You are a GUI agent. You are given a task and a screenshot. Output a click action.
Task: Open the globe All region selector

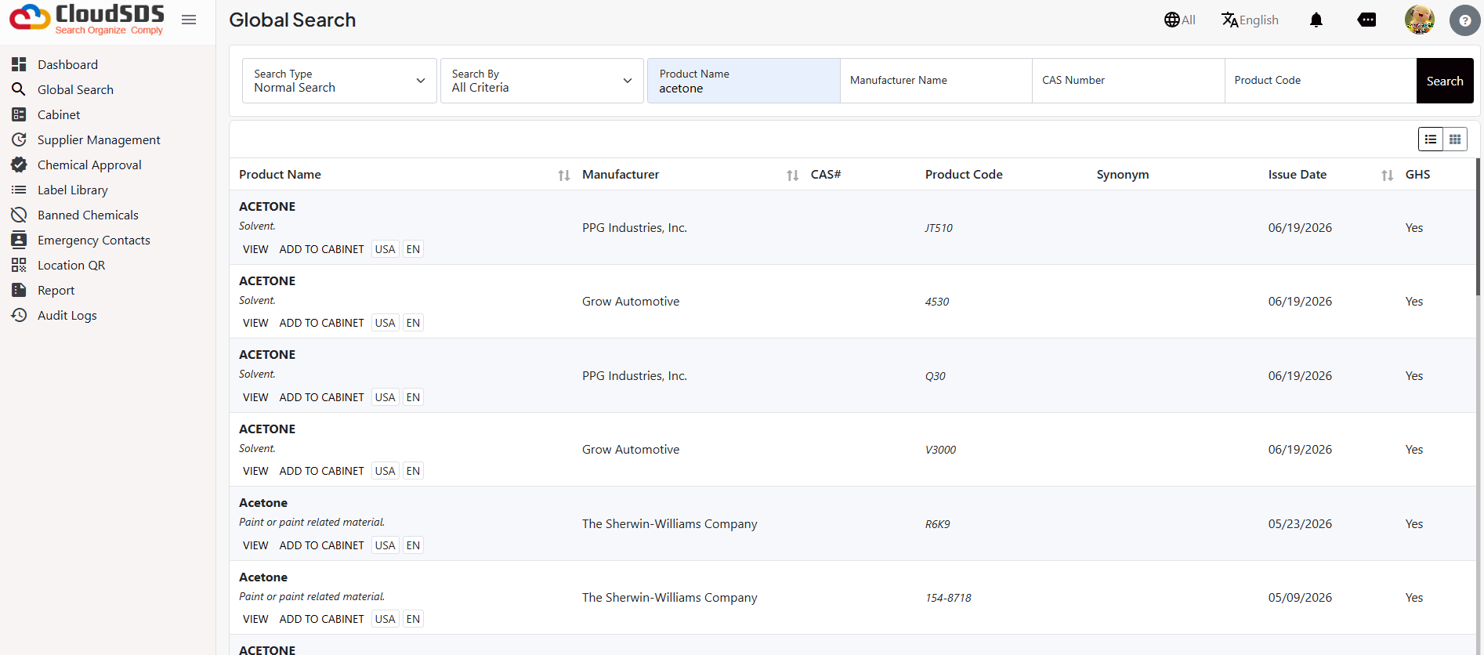[x=1180, y=20]
